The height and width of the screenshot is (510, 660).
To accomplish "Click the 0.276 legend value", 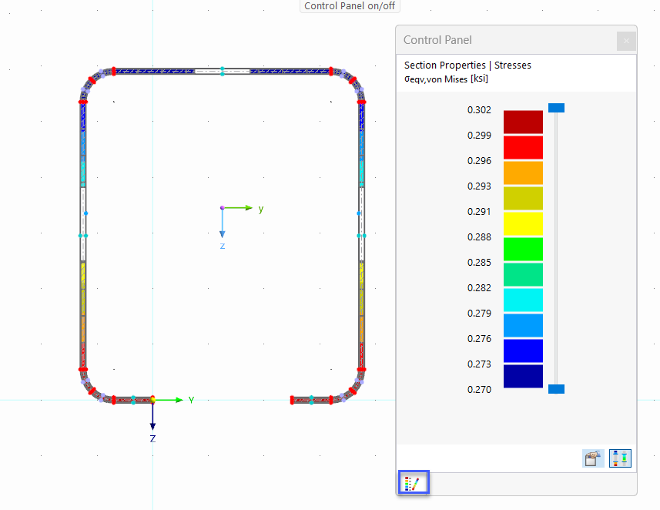I will (479, 339).
